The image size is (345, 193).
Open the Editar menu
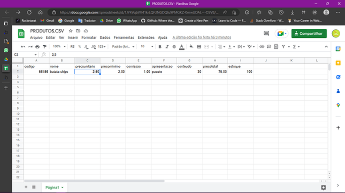pos(50,37)
